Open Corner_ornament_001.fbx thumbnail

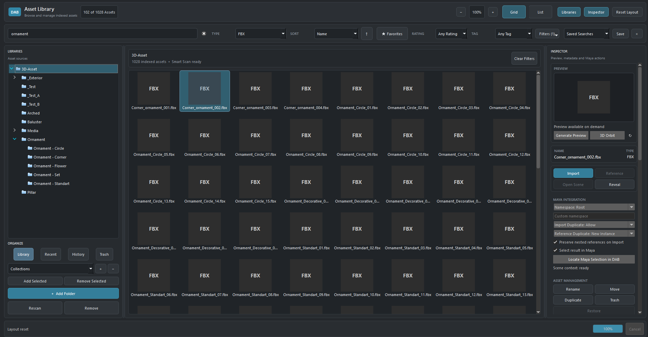click(154, 88)
